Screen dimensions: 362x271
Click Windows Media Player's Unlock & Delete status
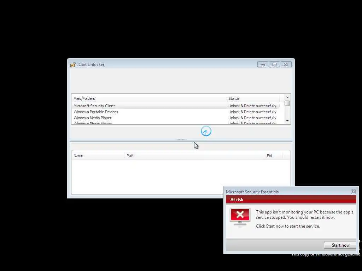(252, 118)
